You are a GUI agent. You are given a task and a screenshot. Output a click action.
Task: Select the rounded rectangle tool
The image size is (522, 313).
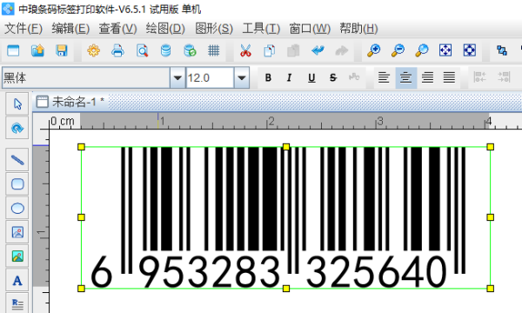pyautogui.click(x=17, y=184)
